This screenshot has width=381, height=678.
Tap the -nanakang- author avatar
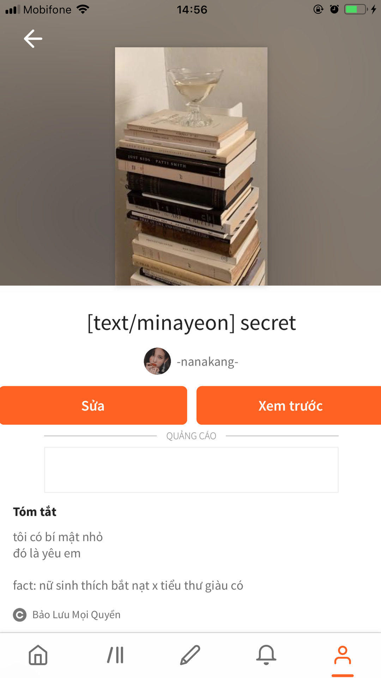pyautogui.click(x=157, y=361)
